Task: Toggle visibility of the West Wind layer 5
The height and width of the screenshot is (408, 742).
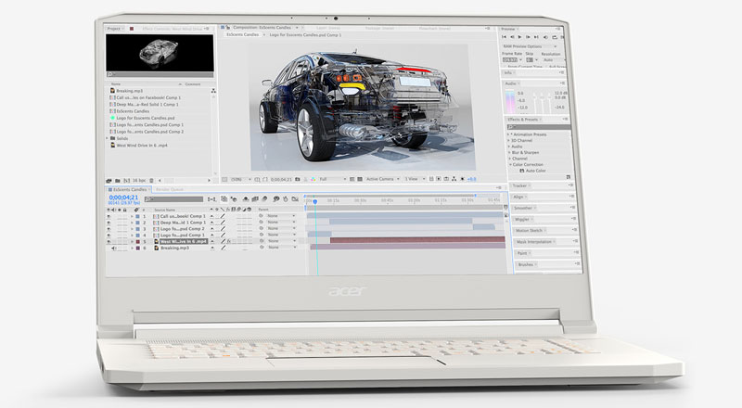Action: tap(109, 241)
